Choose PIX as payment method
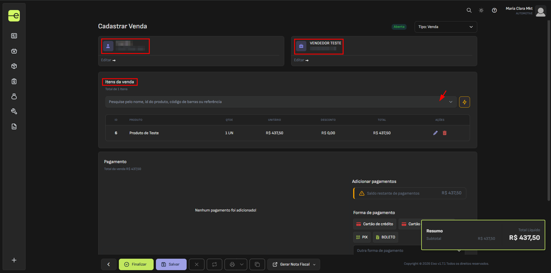This screenshot has height=273, width=551. 362,237
